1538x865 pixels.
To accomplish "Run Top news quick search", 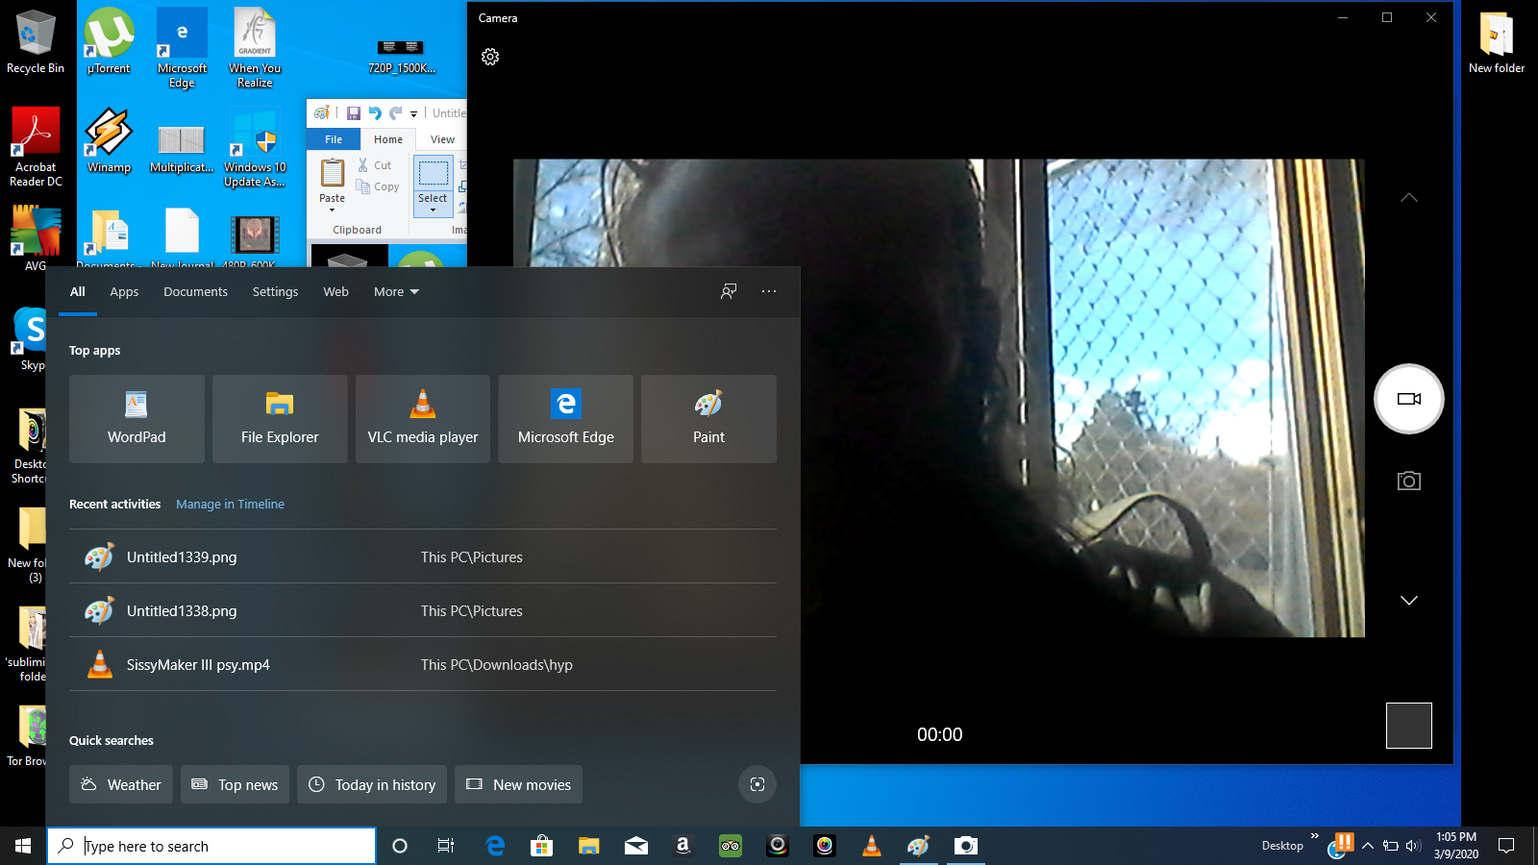I will pos(236,785).
